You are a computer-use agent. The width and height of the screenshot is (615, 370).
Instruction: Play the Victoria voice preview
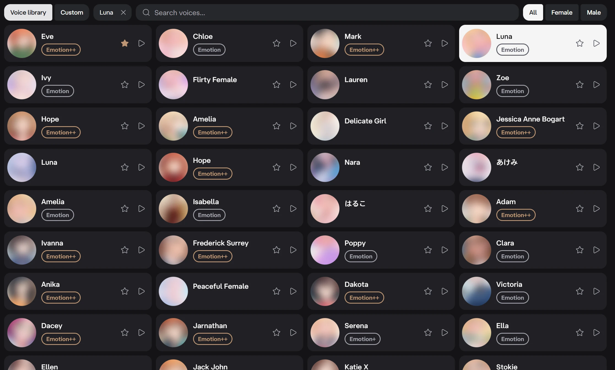tap(597, 291)
